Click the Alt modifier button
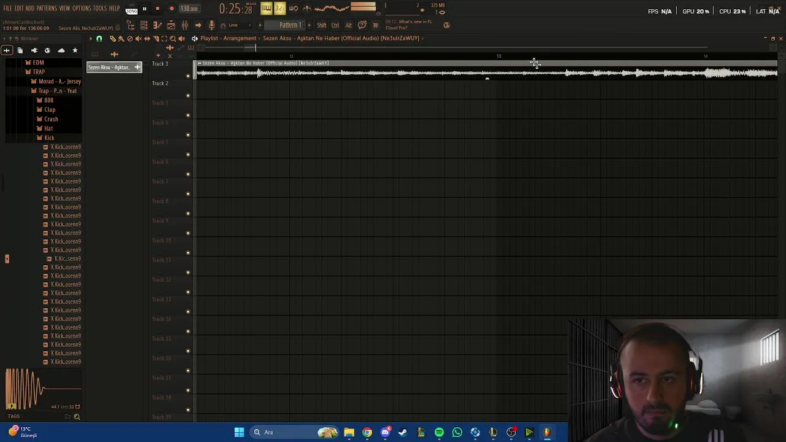The image size is (786, 442). (x=349, y=25)
